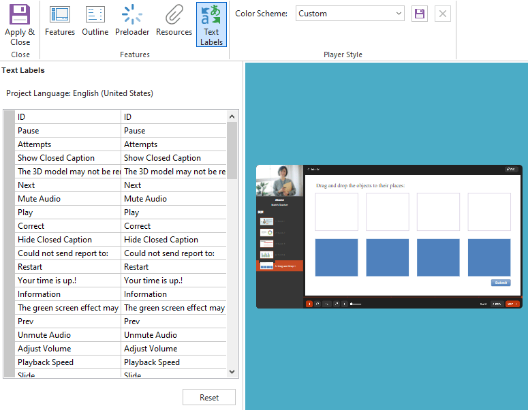
Task: Edit the second column Correct label cell
Action: tap(174, 226)
